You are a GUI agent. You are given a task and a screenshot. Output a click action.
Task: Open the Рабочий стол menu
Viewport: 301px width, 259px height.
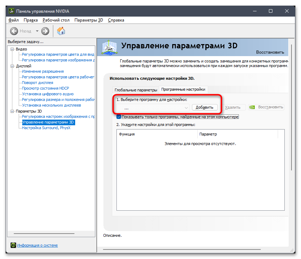pos(56,20)
